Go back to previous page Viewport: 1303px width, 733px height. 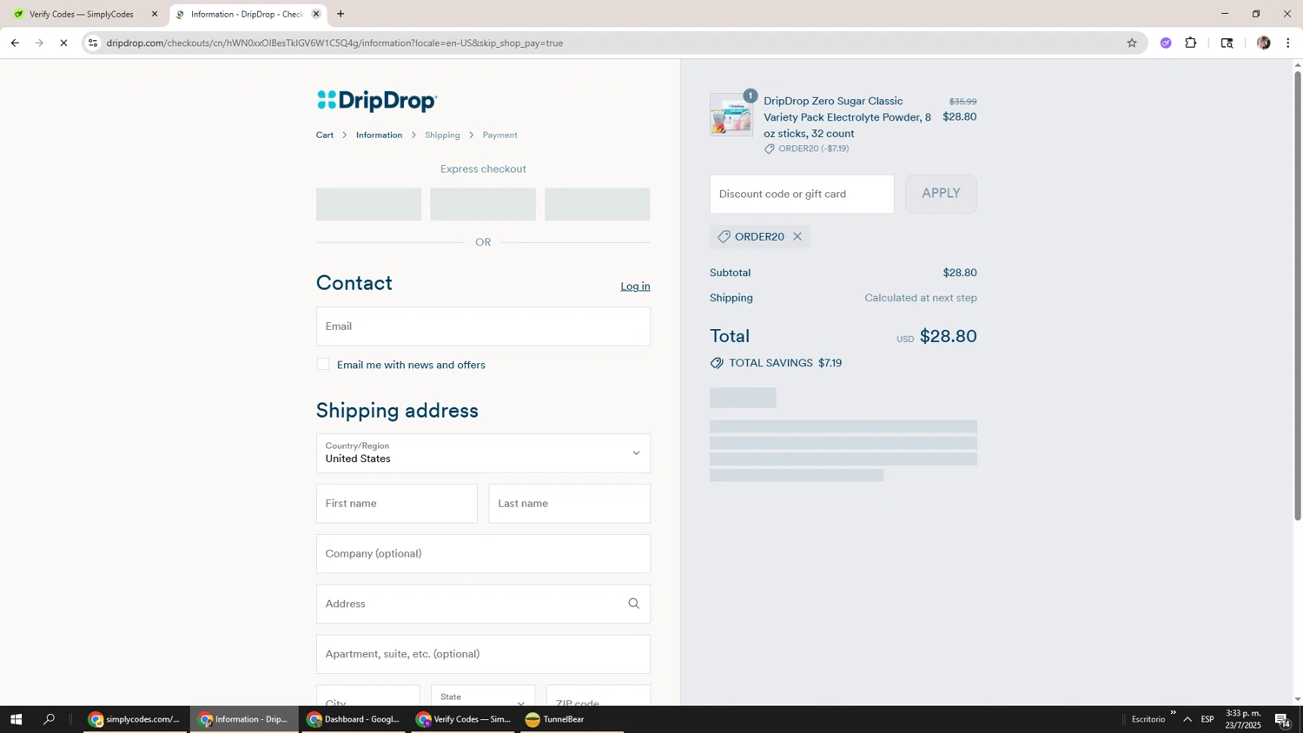[x=15, y=43]
